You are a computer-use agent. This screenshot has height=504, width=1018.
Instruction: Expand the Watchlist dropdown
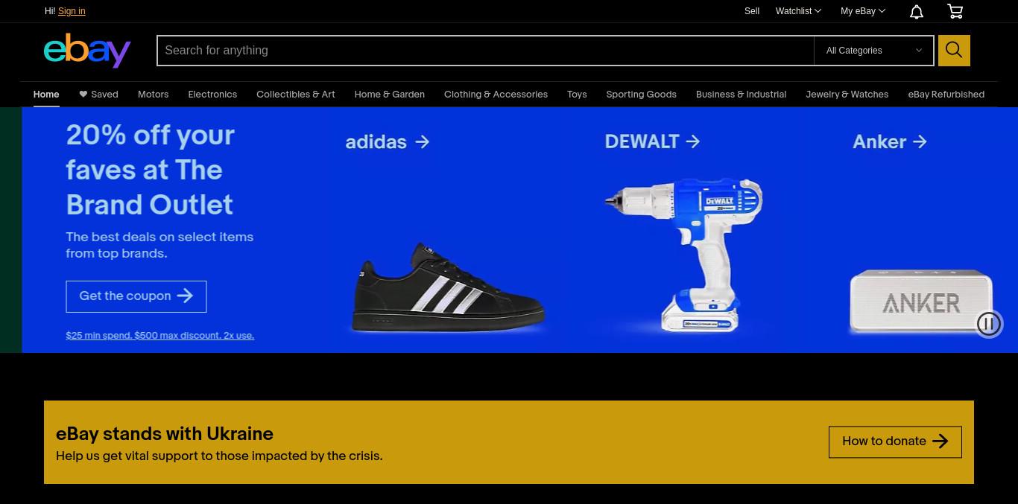pyautogui.click(x=798, y=11)
